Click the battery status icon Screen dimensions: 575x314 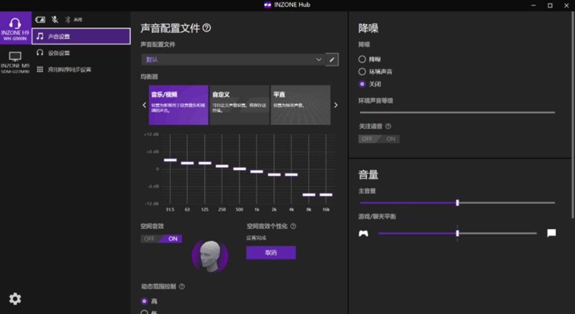40,20
